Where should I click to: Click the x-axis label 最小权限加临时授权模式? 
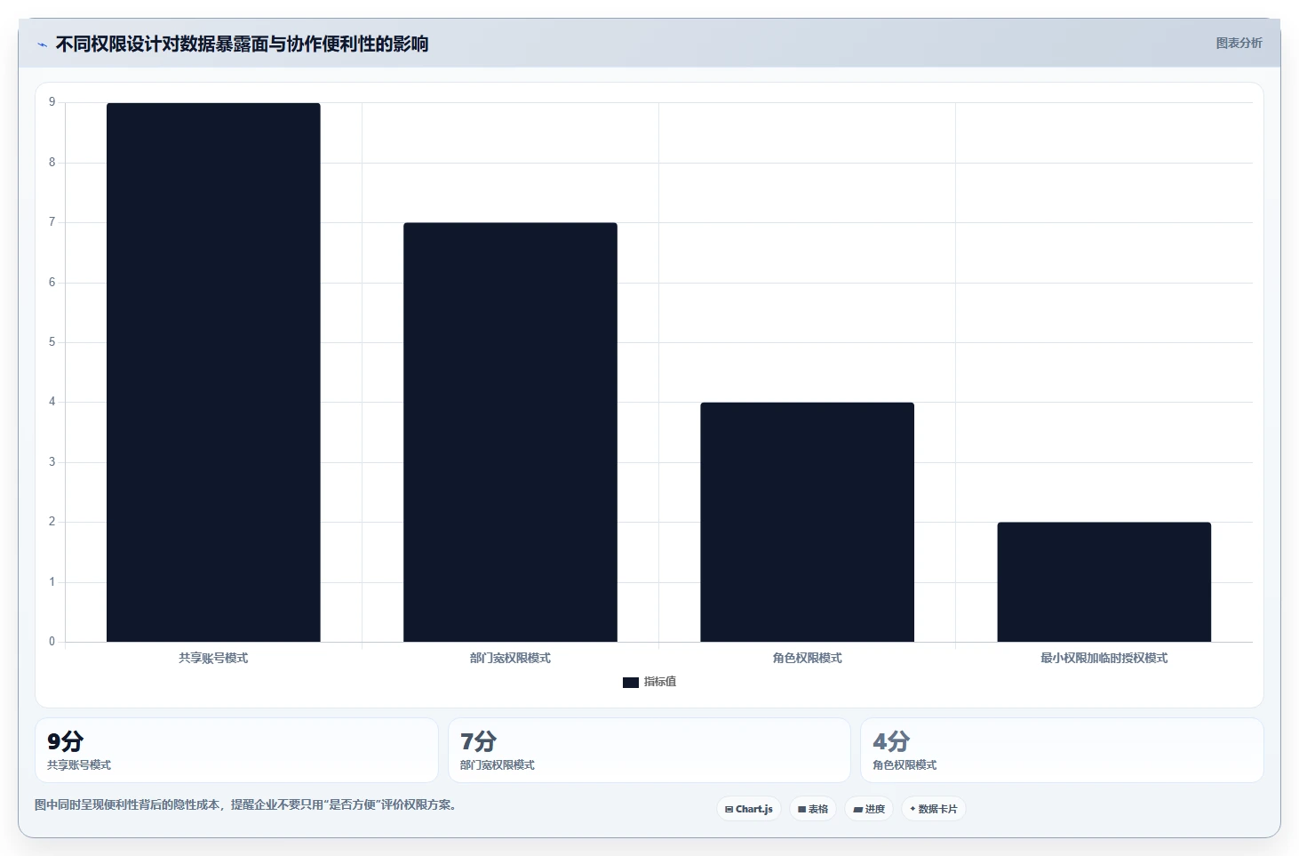(1104, 659)
